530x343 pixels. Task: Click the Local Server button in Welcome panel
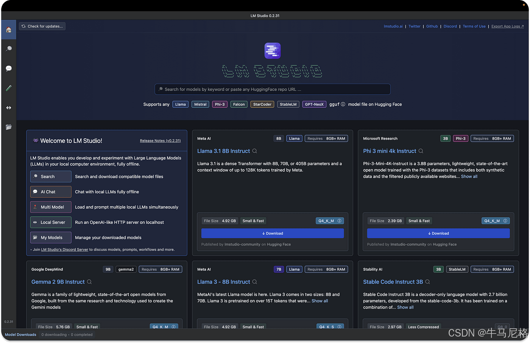(51, 222)
